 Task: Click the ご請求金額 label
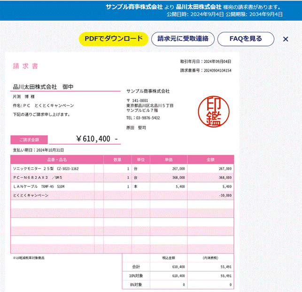click(29, 140)
